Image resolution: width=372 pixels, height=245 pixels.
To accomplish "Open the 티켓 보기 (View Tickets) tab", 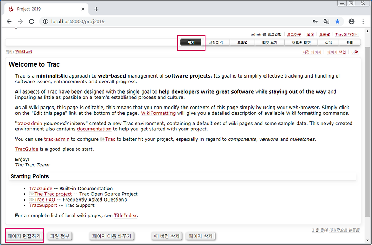I will 270,42.
